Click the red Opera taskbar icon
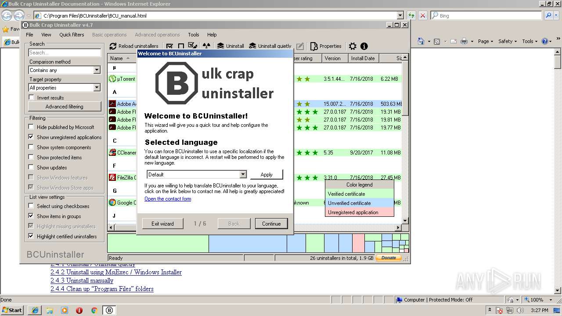Screen dimensions: 562x316 pyautogui.click(x=79, y=310)
